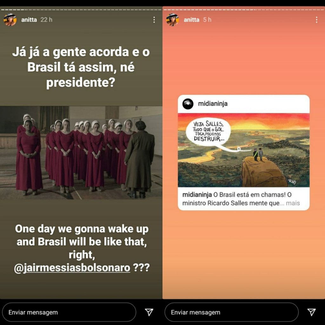Viewport: 325px width, 325px height.
Task: Expand caption with 'mais' link
Action: click(x=293, y=203)
